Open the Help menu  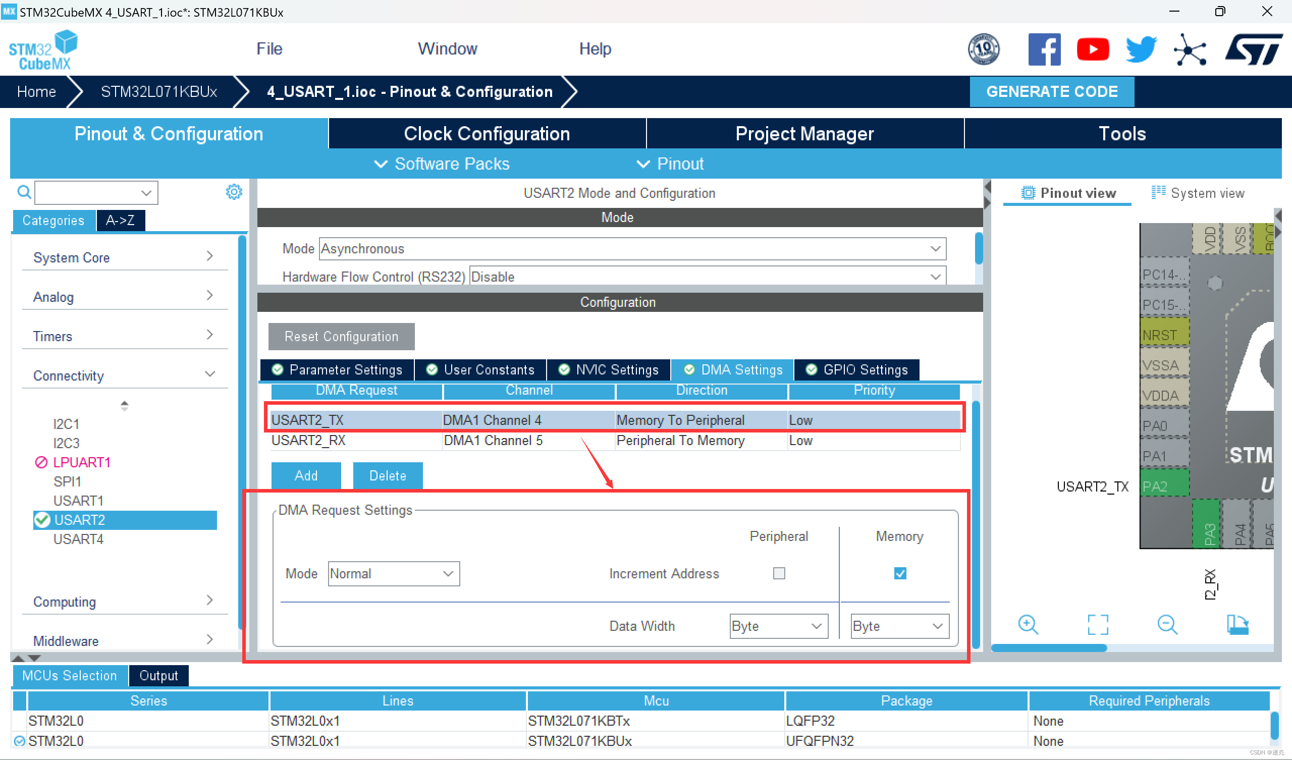tap(595, 49)
